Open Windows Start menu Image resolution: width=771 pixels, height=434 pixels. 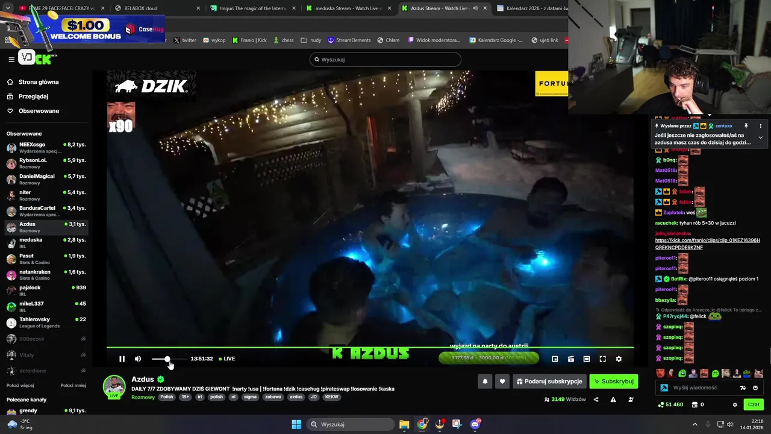296,424
